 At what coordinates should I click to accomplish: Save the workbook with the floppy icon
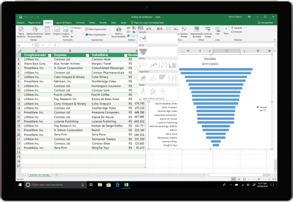pyautogui.click(x=21, y=17)
